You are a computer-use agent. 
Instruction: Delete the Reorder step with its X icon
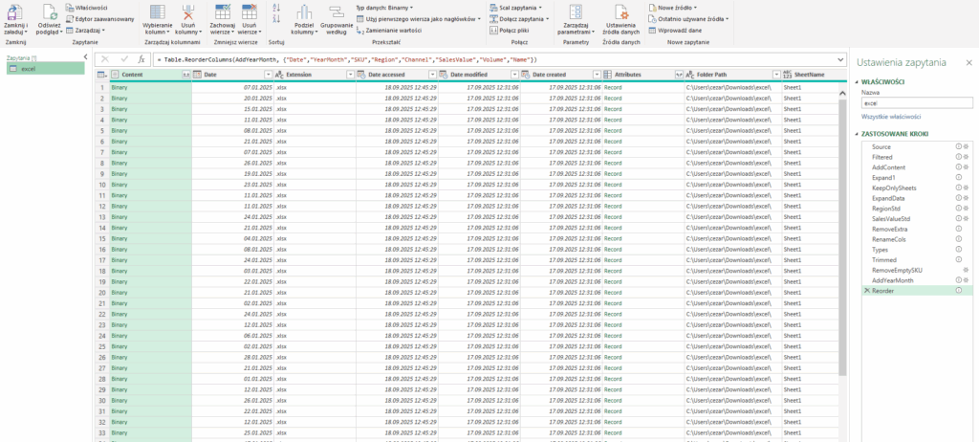866,291
